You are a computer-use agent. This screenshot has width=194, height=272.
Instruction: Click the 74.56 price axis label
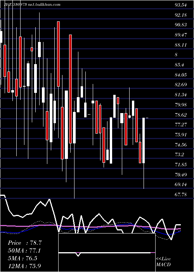pos(181,145)
